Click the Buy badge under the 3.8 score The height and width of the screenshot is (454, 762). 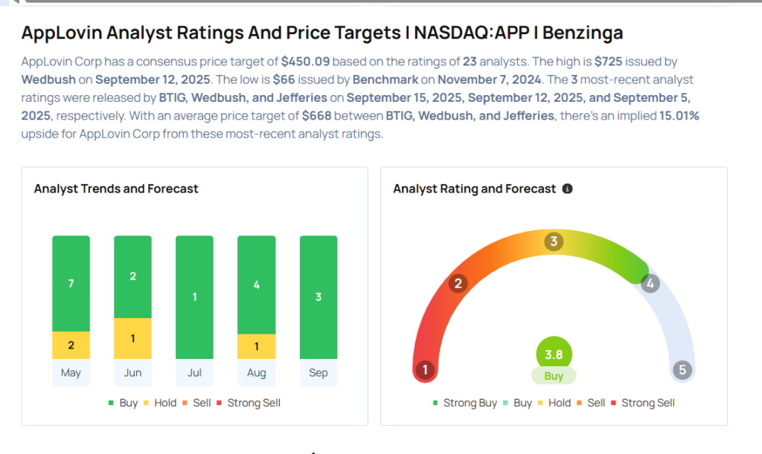coord(554,376)
